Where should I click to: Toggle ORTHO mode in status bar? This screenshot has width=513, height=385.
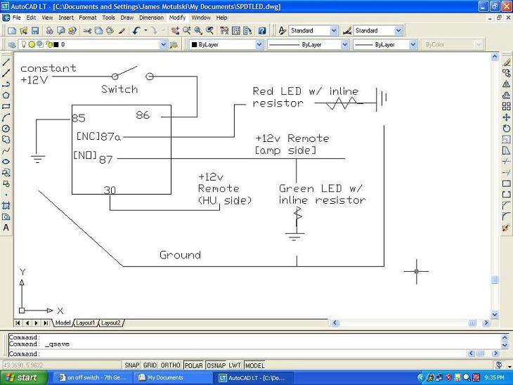(x=171, y=365)
